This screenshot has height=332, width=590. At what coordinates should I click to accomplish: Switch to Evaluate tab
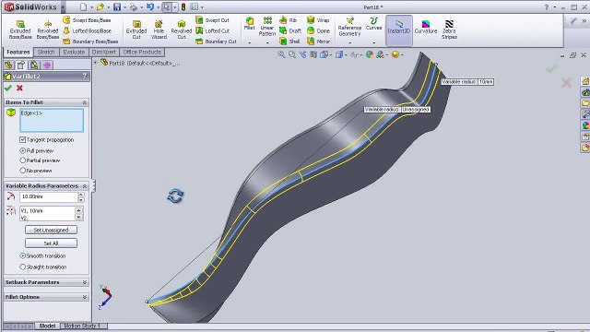tap(74, 52)
